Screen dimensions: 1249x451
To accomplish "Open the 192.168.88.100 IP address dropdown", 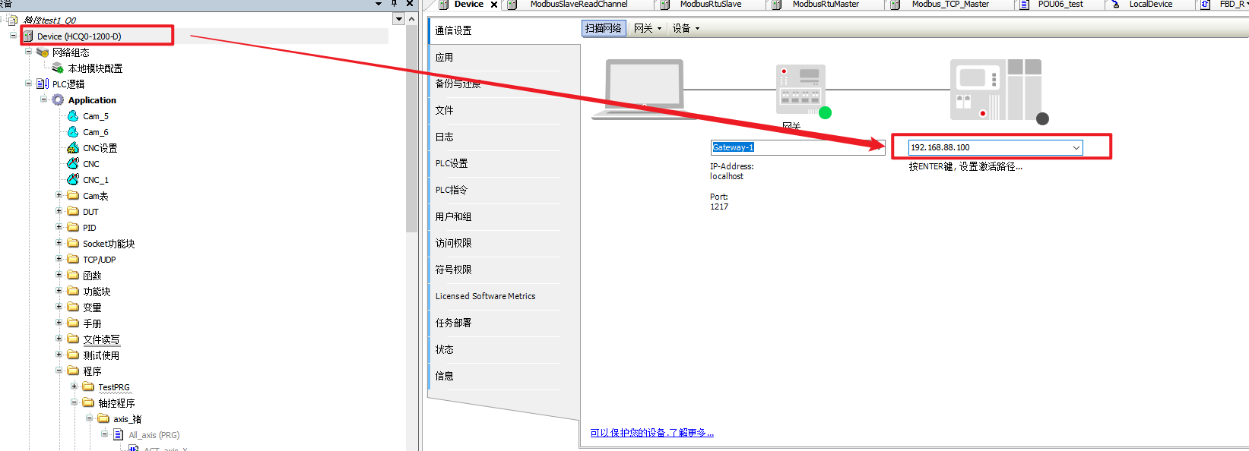I will [1076, 148].
